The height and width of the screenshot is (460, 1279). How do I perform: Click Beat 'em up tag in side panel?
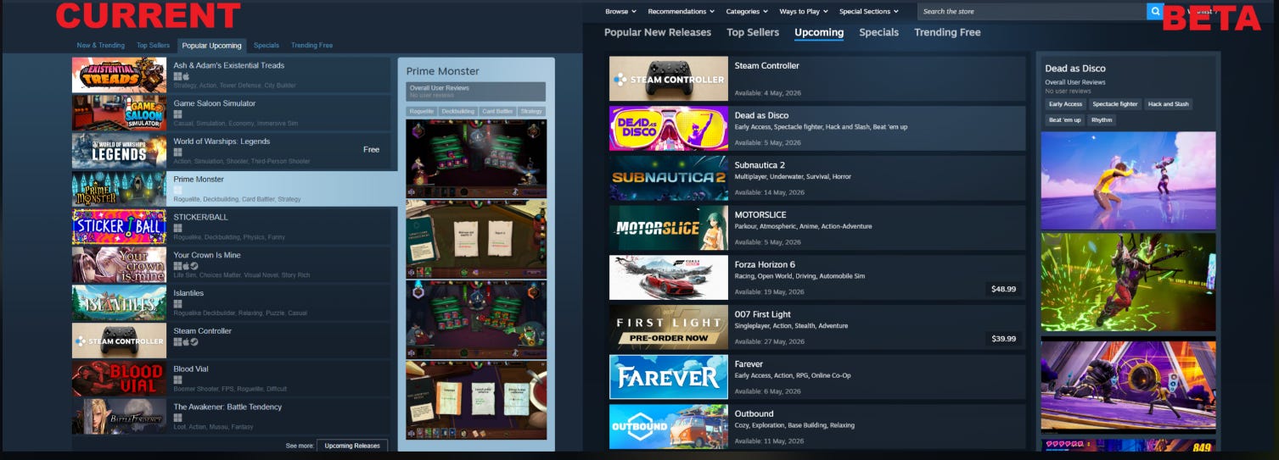(1065, 120)
